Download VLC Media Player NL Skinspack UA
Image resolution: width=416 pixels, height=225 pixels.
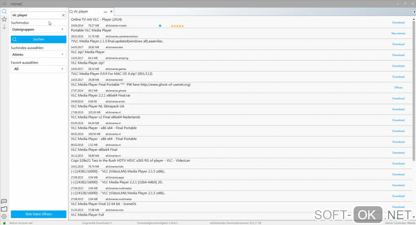pos(398,109)
